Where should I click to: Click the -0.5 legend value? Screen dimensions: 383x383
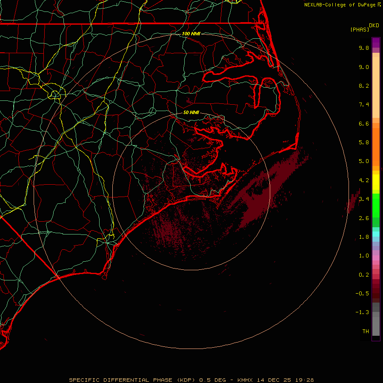[362, 294]
